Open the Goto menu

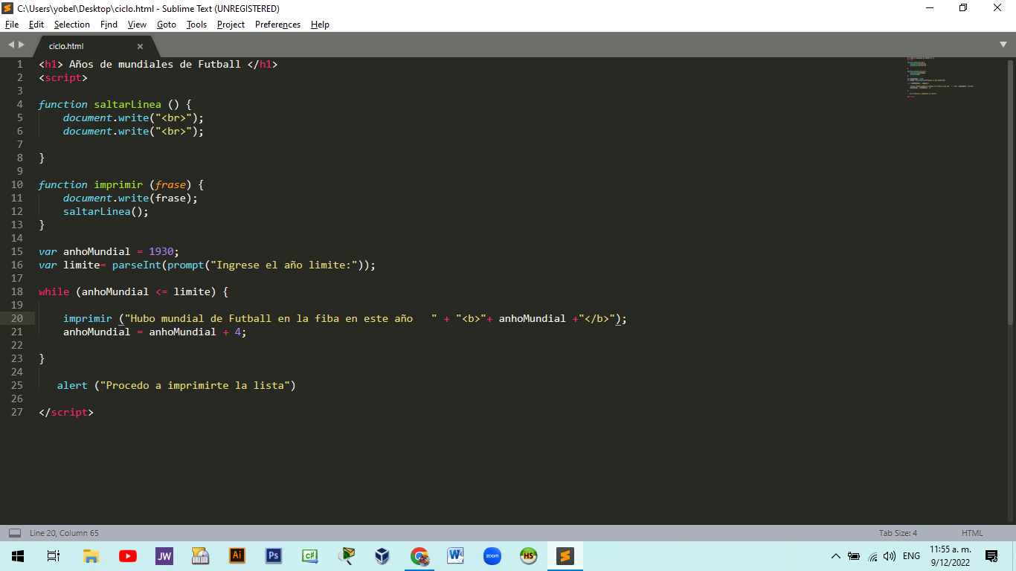(167, 25)
